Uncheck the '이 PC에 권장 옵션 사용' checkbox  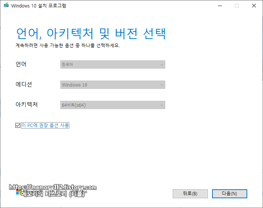[x=18, y=125]
